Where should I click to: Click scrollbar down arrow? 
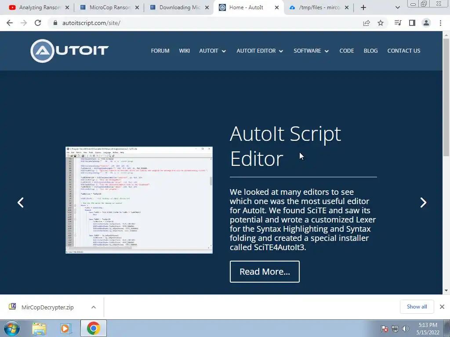click(446, 290)
